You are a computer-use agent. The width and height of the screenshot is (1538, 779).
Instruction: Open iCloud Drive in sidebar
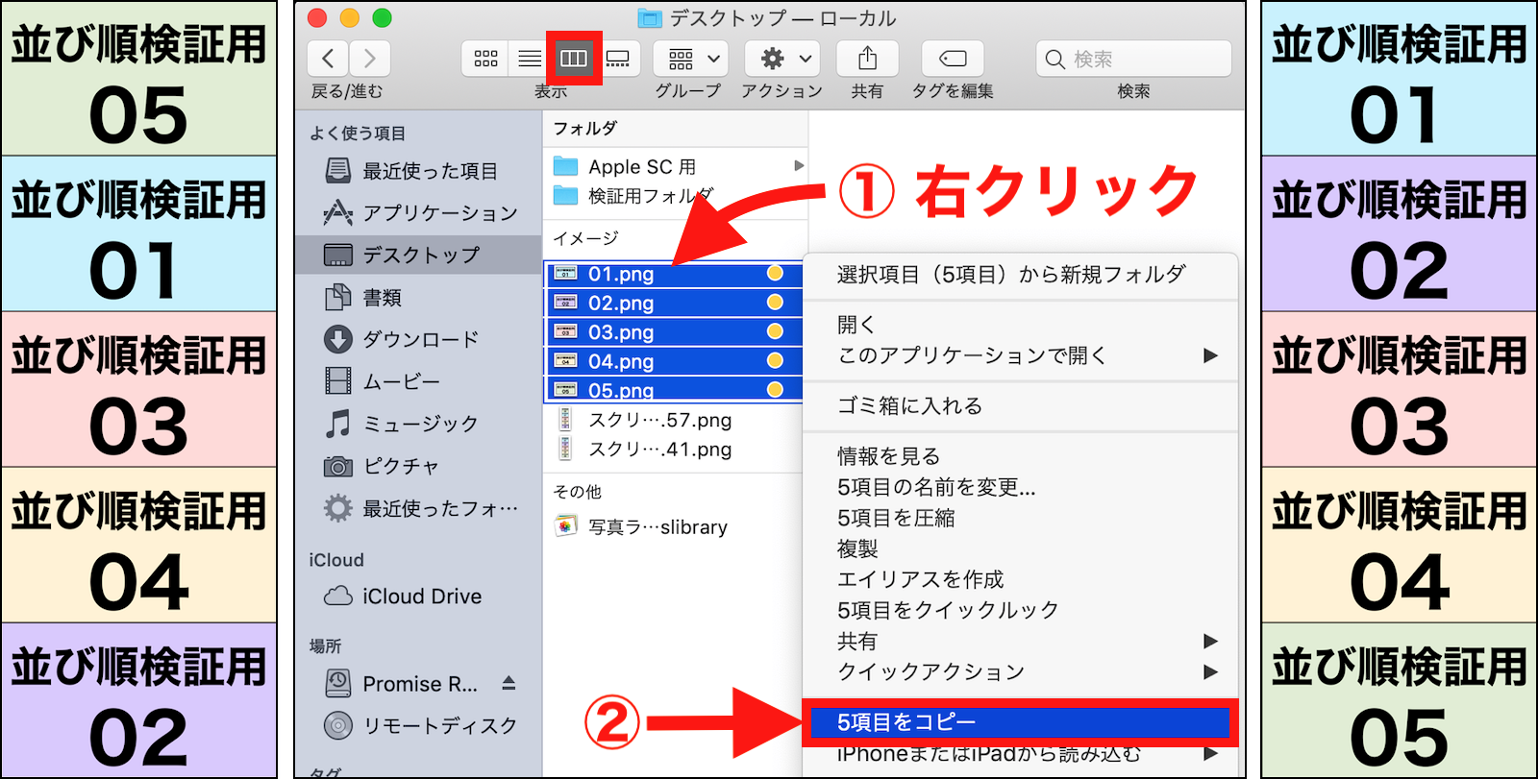[421, 596]
